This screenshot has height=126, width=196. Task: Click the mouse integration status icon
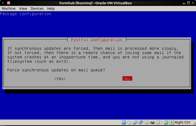(166, 122)
